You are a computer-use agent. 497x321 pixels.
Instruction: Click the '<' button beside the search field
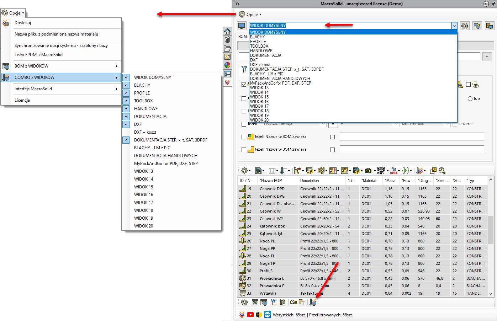(x=487, y=56)
